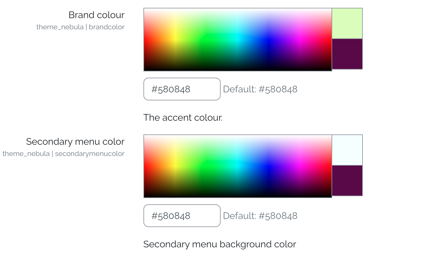Viewport: 435px width, 257px height.
Task: Click dark purple swatch for Secondary menu color
Action: coord(347,181)
